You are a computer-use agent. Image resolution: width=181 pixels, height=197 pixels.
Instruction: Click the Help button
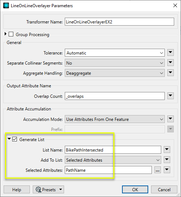tap(17, 189)
